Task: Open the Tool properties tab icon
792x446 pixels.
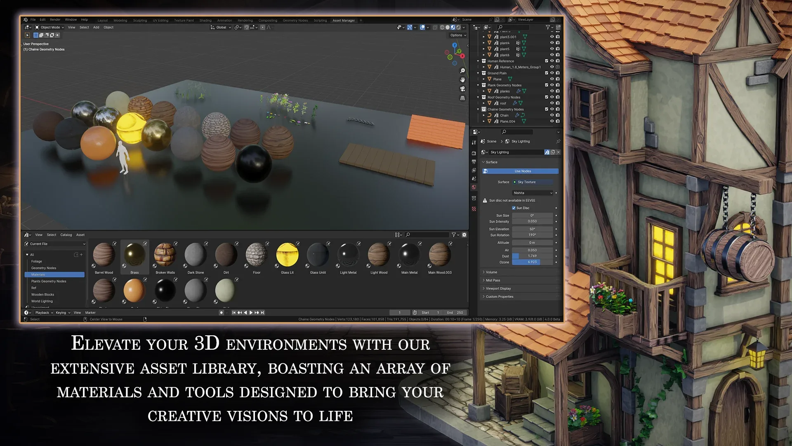Action: click(474, 142)
